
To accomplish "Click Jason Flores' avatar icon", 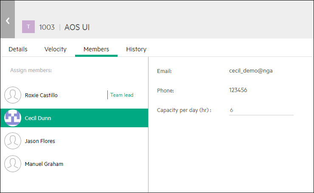I will pyautogui.click(x=13, y=141).
